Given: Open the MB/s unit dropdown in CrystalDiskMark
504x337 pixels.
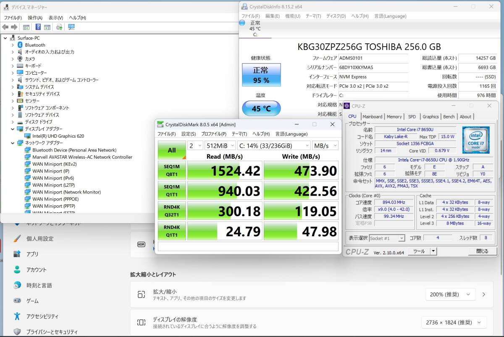Looking at the screenshot, I should (325, 145).
